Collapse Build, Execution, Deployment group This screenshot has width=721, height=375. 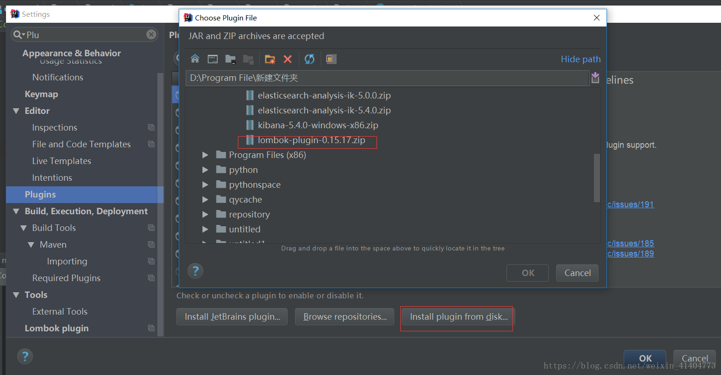pos(16,211)
